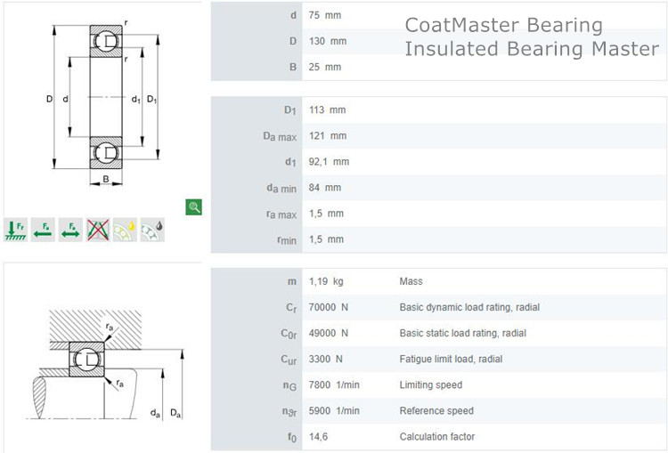Click the 'da min' symbol label

click(x=281, y=188)
